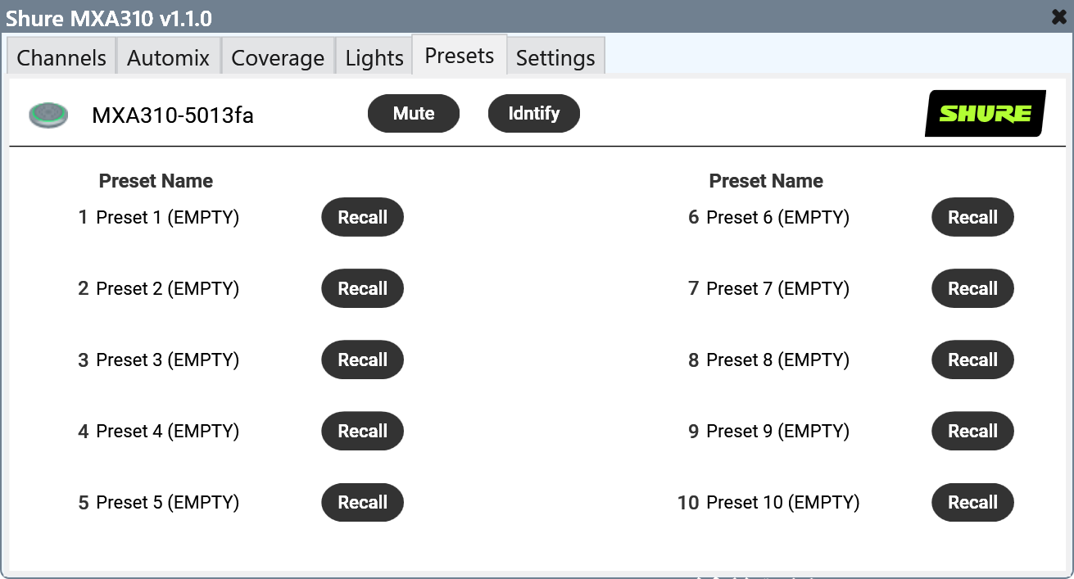The height and width of the screenshot is (579, 1074).
Task: Recall Preset 4
Action: [x=363, y=431]
